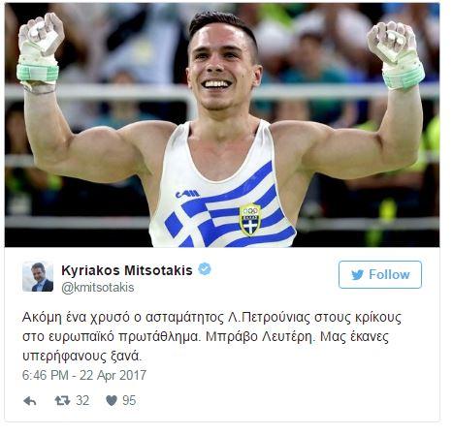Retweet using the retweet arrows icon
Viewport: 453px width, 435px height.
[62, 401]
